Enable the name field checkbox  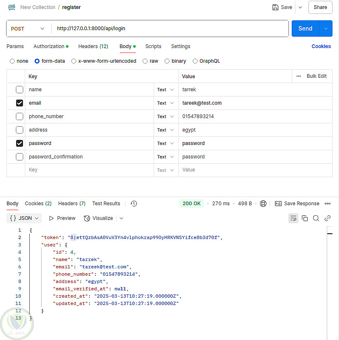[20, 90]
